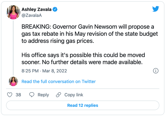Click the chain link copy icon
Viewport: 166px width, 117px height.
coord(58,95)
